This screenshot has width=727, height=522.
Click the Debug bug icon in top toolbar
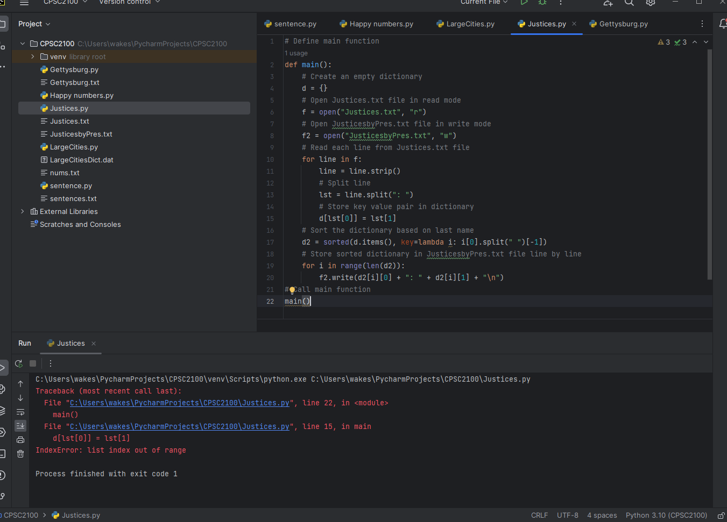(542, 3)
